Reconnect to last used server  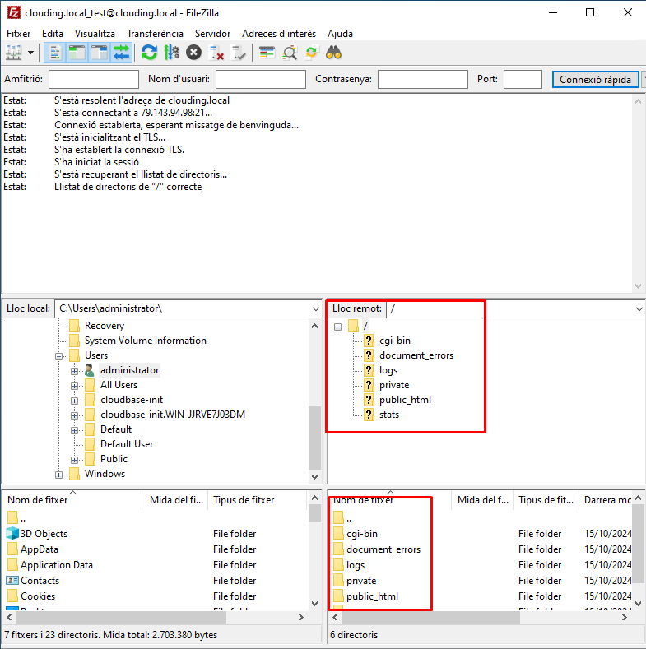[x=238, y=53]
